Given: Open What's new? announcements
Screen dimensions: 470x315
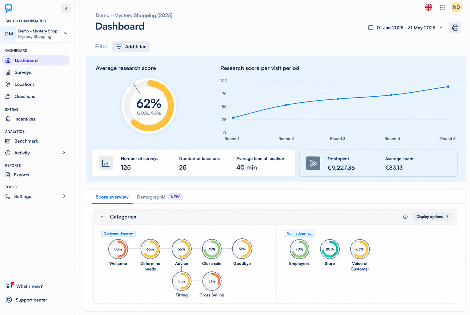Looking at the screenshot, I should click(x=29, y=286).
